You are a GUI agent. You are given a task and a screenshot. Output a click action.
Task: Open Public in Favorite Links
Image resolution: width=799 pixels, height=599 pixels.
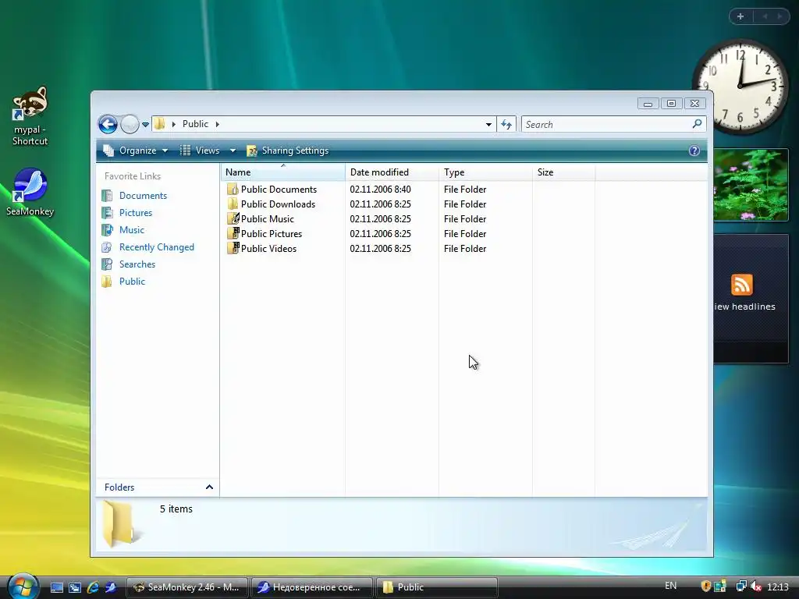(132, 282)
